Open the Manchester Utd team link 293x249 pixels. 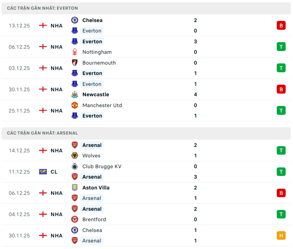[102, 105]
